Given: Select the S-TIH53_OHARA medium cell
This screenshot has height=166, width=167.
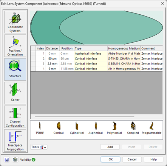Looking at the screenshot, I should (x=124, y=58).
